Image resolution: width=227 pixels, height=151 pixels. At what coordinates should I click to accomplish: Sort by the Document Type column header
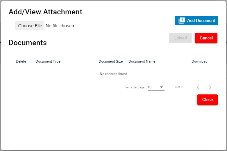point(48,62)
